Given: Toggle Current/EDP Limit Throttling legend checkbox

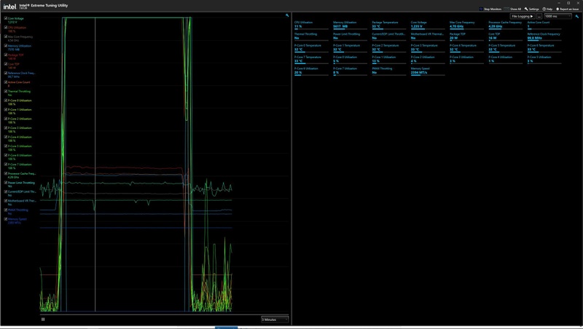Looking at the screenshot, I should [6, 191].
